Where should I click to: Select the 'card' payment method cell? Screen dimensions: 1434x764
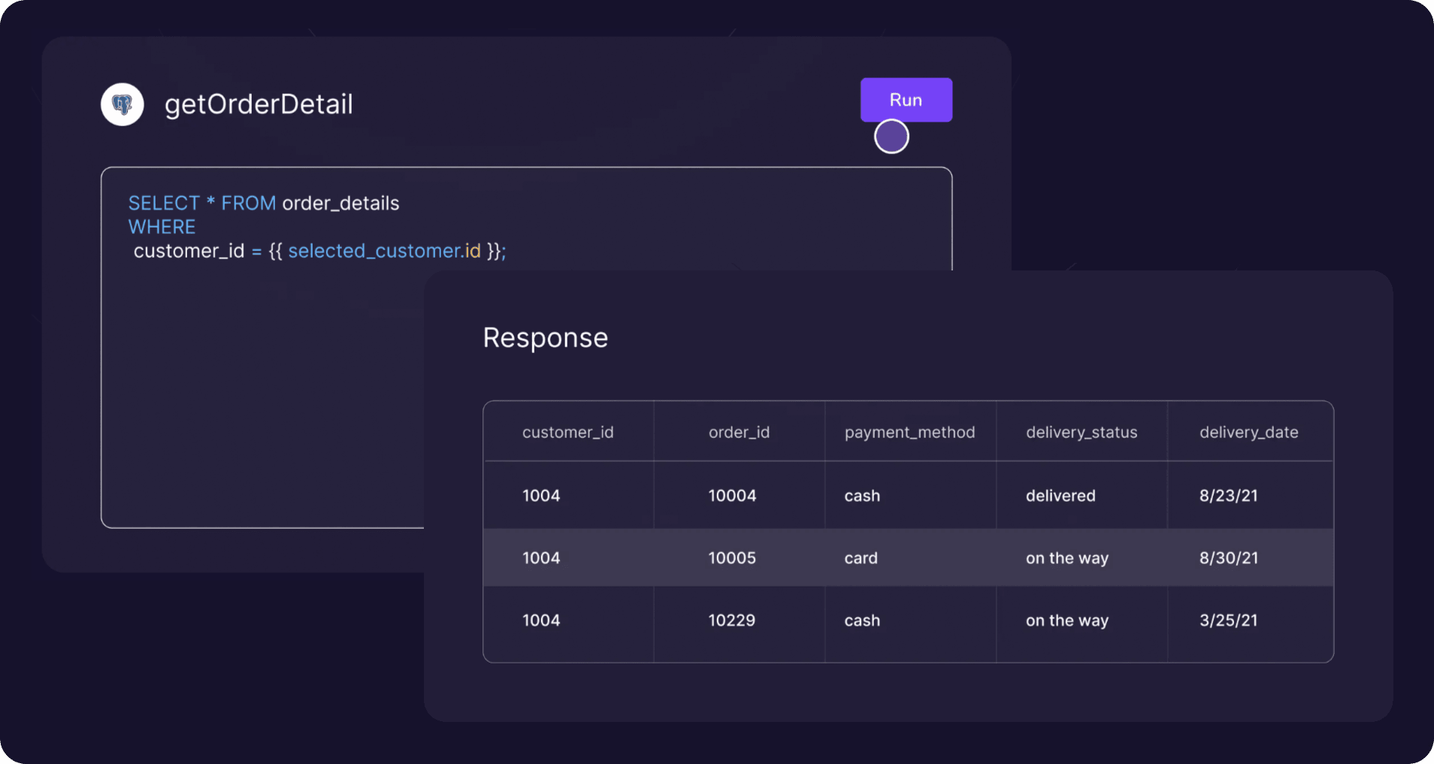click(861, 558)
